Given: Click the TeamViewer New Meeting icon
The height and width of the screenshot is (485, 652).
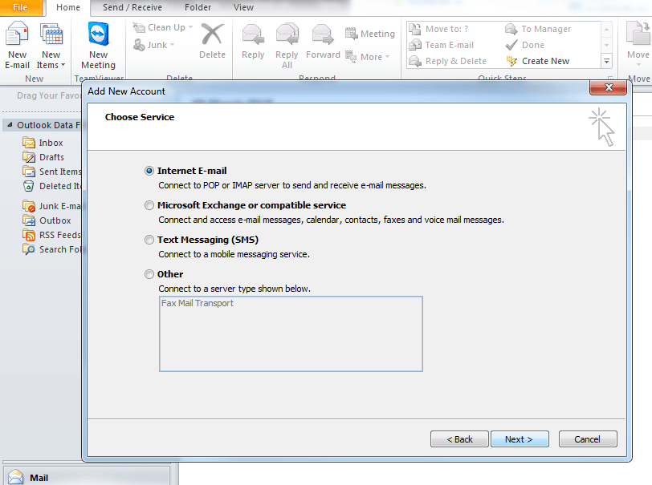Looking at the screenshot, I should point(99,34).
